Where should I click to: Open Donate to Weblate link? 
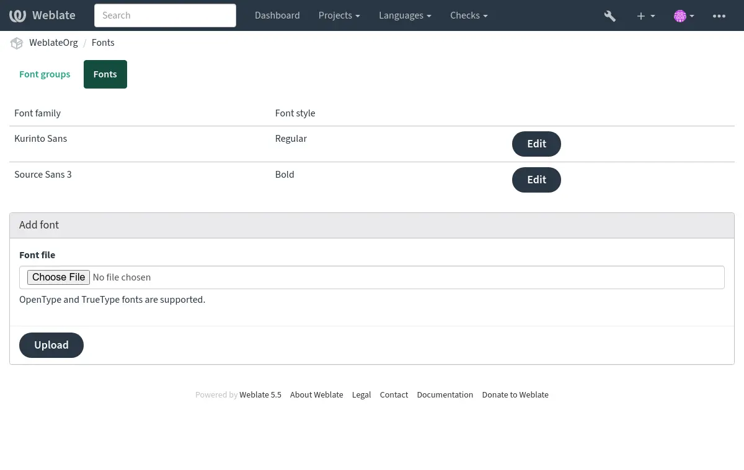coord(515,395)
